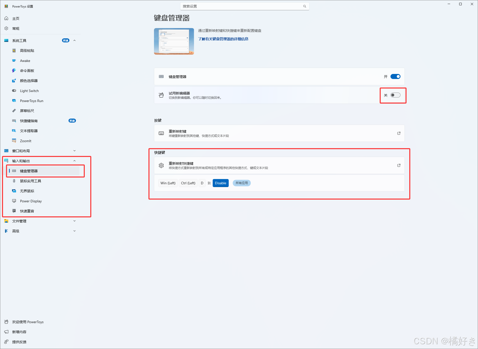Toggle the 键盘管理器 enable switch
The height and width of the screenshot is (349, 478).
[395, 76]
